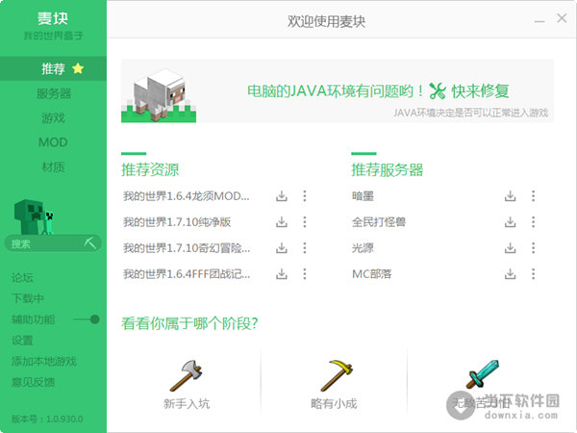Open 意见反馈
This screenshot has height=433, width=577.
[33, 382]
